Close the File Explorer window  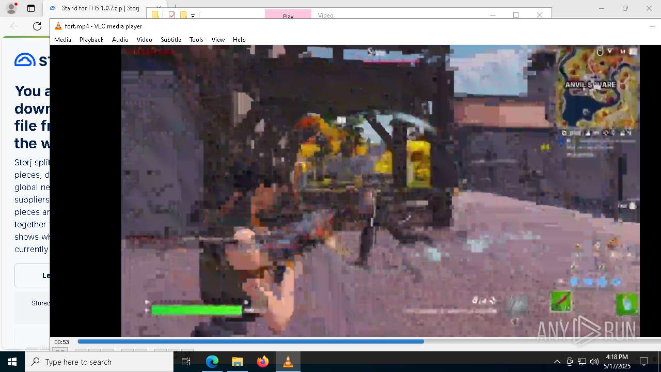pos(540,15)
